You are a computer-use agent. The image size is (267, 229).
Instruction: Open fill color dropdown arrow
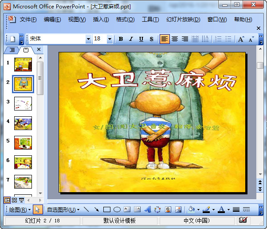coord(198,209)
